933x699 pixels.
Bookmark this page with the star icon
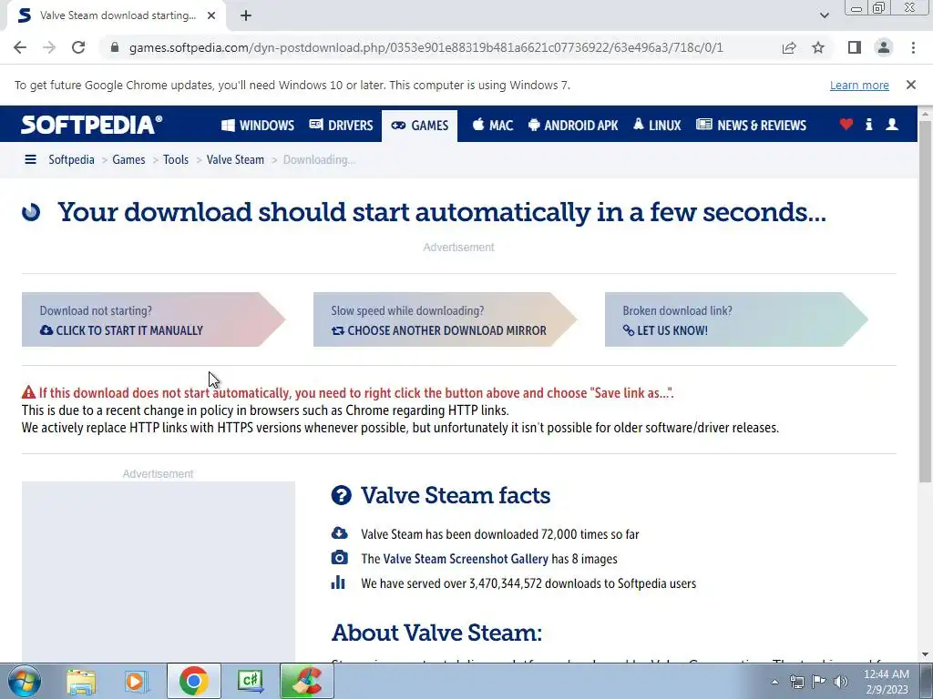(818, 47)
